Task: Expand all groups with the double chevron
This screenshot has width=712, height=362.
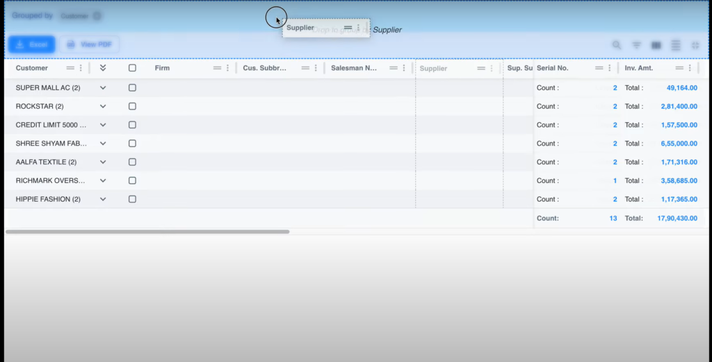Action: coord(103,68)
